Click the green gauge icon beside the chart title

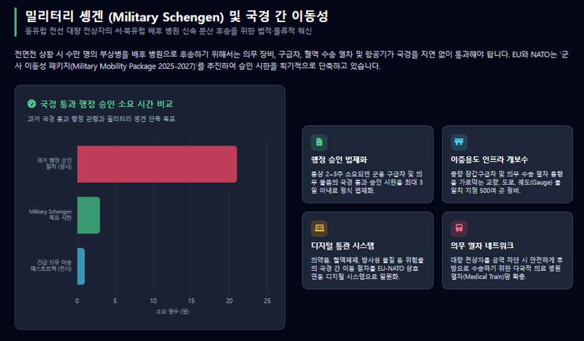[x=32, y=103]
